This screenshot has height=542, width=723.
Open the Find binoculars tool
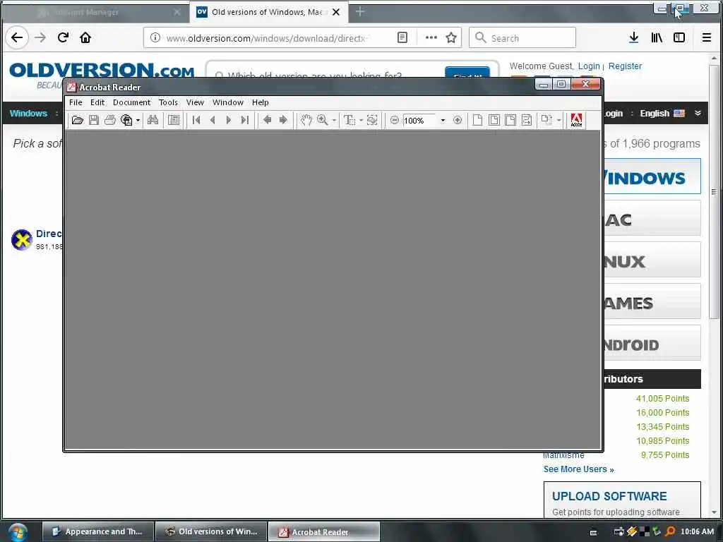point(153,120)
